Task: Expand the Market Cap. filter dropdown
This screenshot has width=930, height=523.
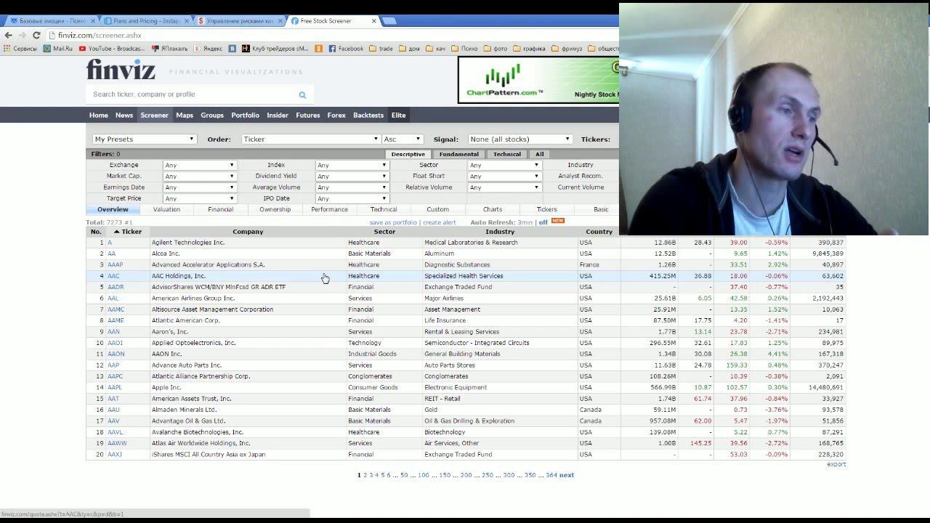Action: pos(199,176)
